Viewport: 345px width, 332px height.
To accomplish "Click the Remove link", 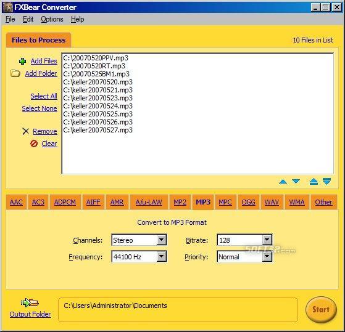I will pos(45,131).
